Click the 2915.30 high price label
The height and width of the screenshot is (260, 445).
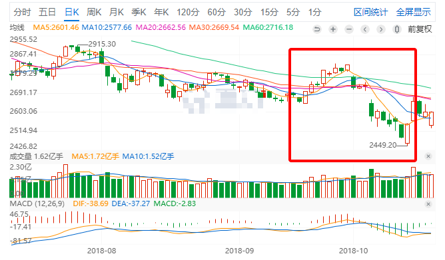[102, 44]
